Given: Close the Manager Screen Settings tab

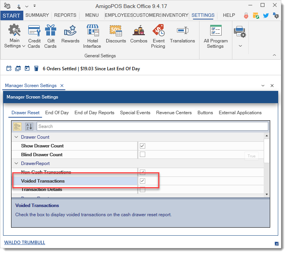Looking at the screenshot, I should coord(62,86).
